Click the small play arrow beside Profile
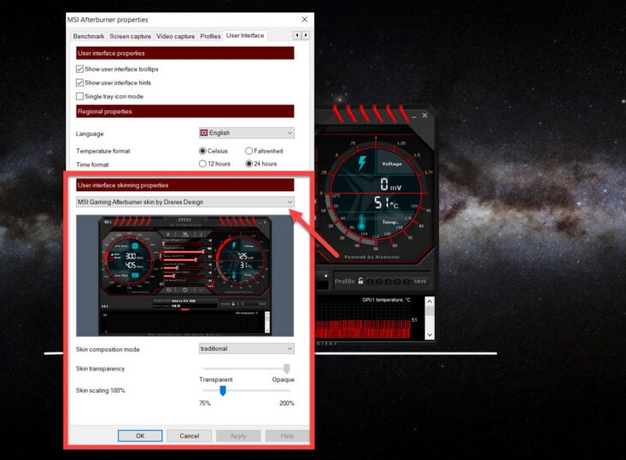The height and width of the screenshot is (460, 626). coord(326,276)
